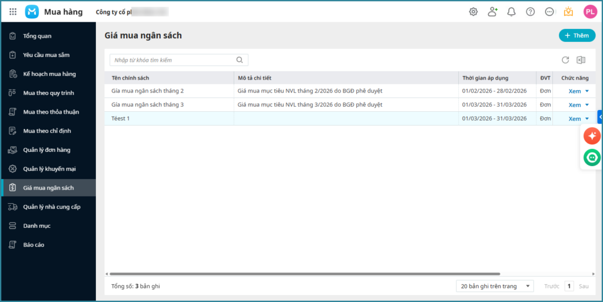This screenshot has width=603, height=302.
Task: Click the Quản lý đơn hàng icon
Action: click(13, 150)
